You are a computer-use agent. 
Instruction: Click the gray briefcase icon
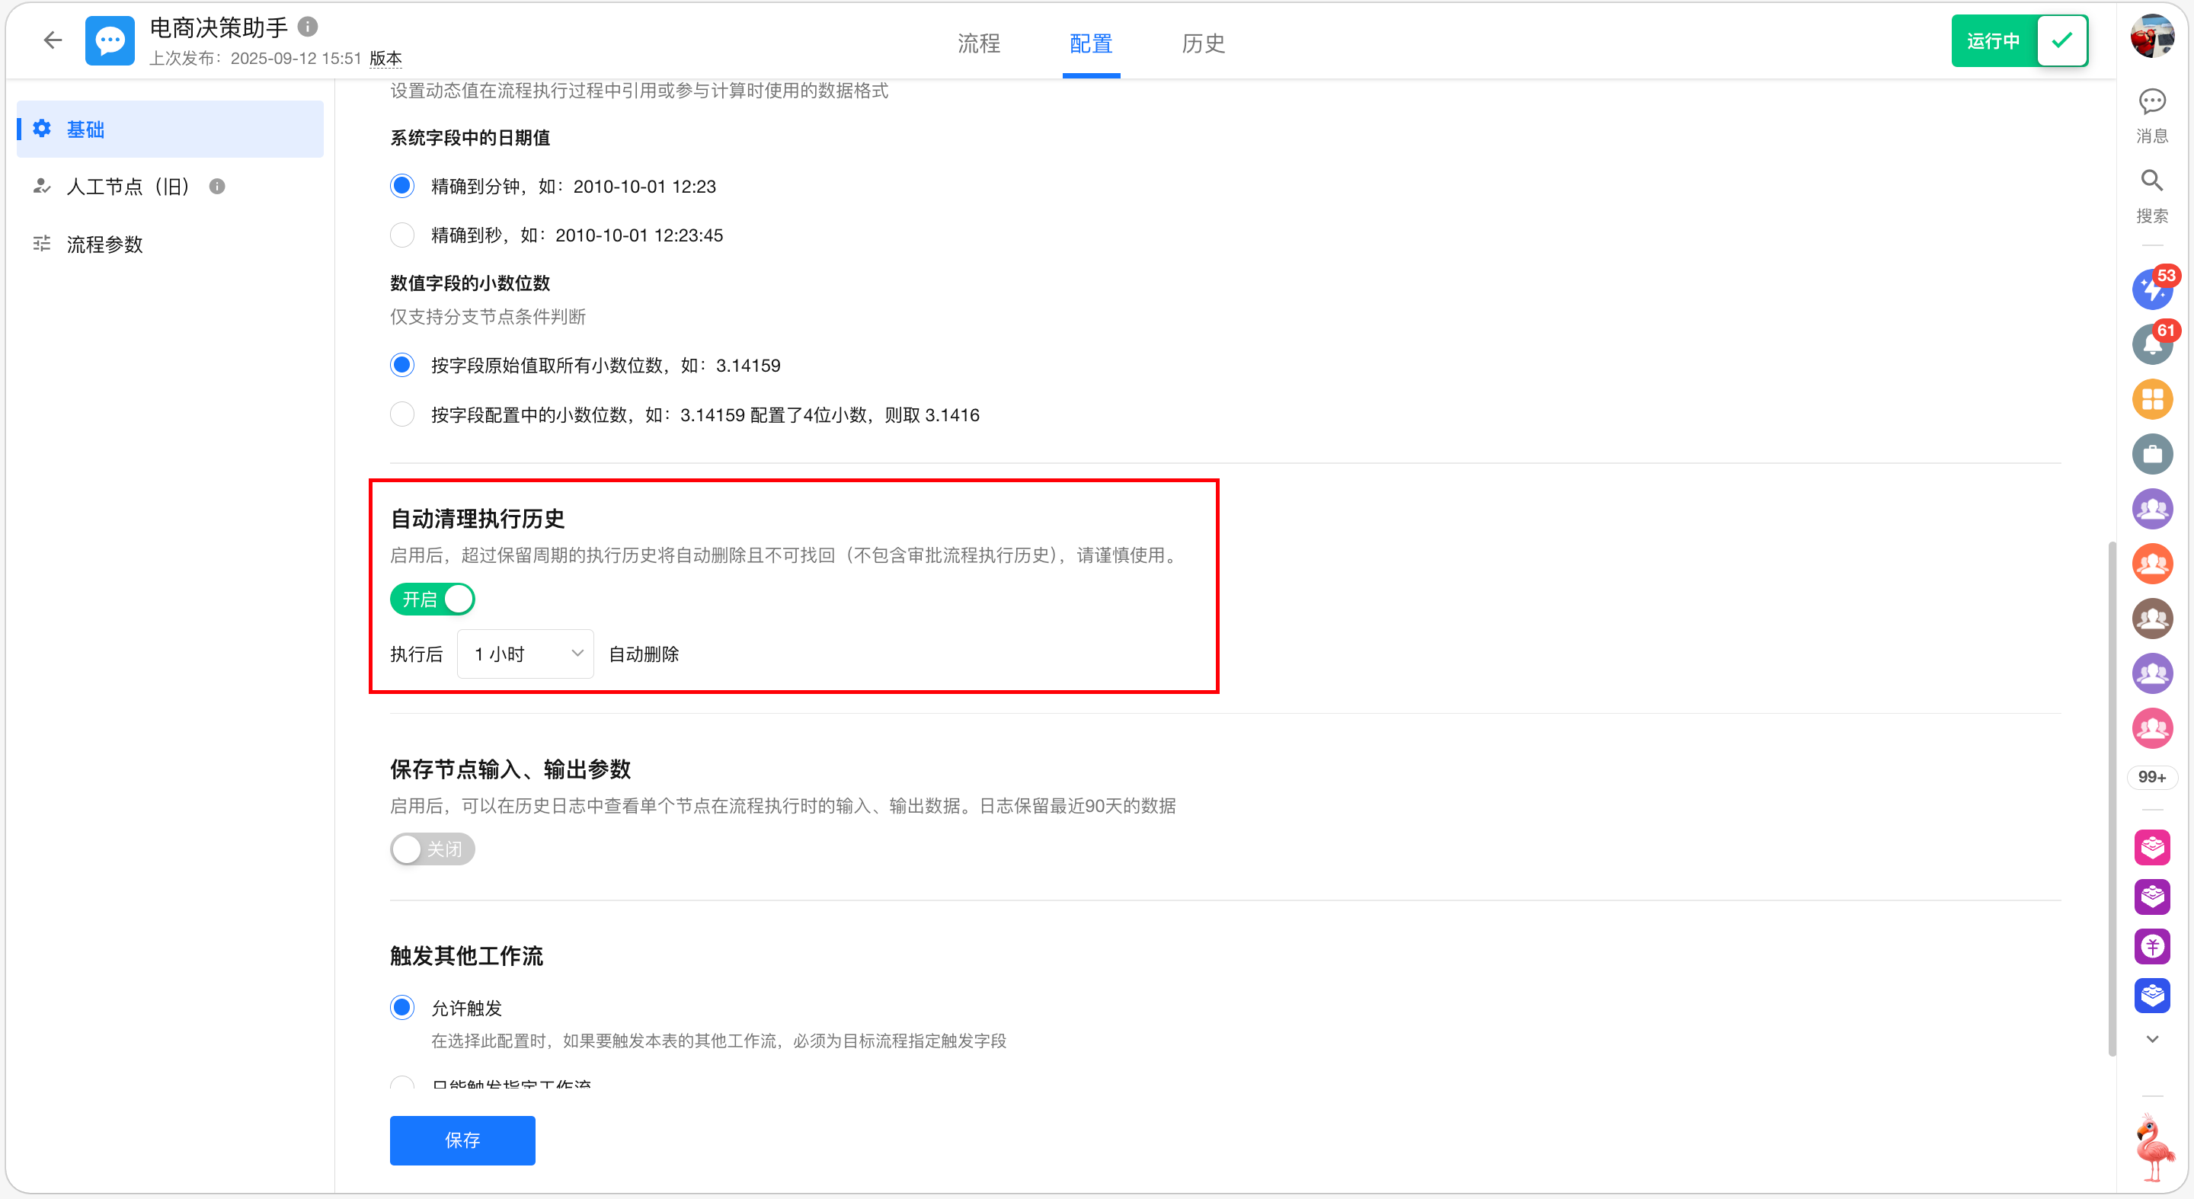pyautogui.click(x=2151, y=454)
